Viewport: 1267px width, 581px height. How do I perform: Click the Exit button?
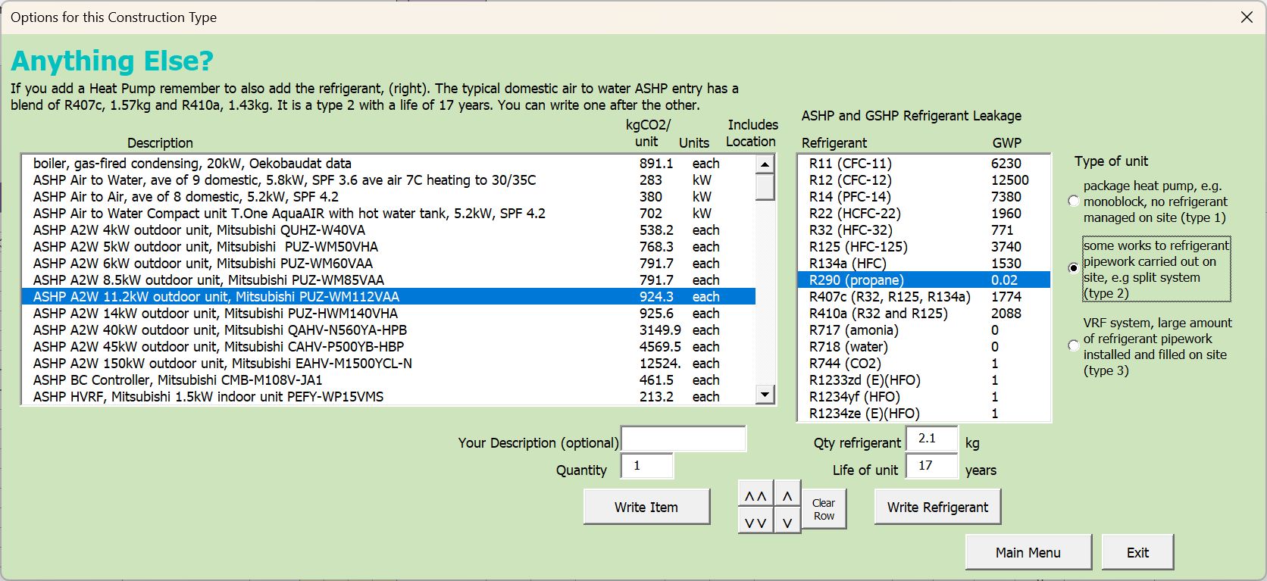point(1137,552)
